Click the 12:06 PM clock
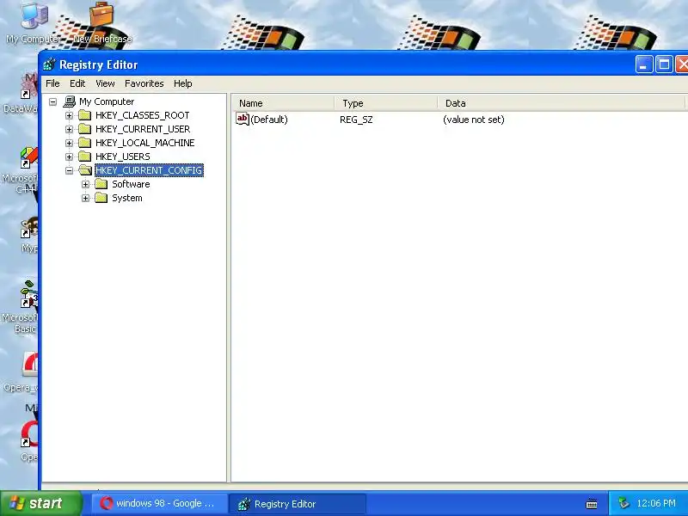Image resolution: width=688 pixels, height=516 pixels. click(656, 503)
